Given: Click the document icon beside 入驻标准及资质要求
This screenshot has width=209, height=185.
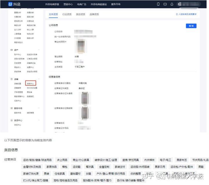Looking at the screenshot, I should pos(177,14).
